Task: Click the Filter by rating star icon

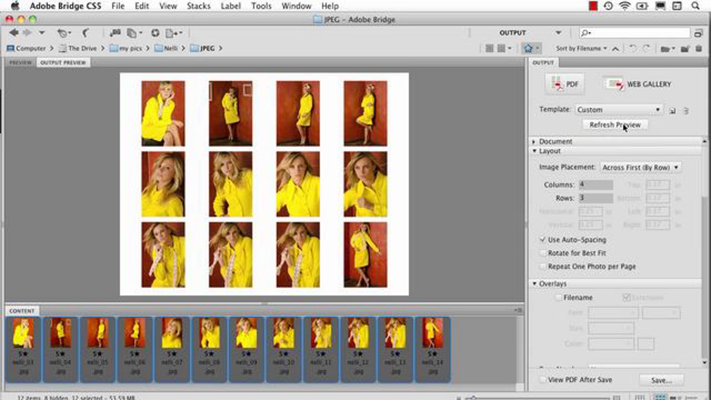Action: coord(528,48)
